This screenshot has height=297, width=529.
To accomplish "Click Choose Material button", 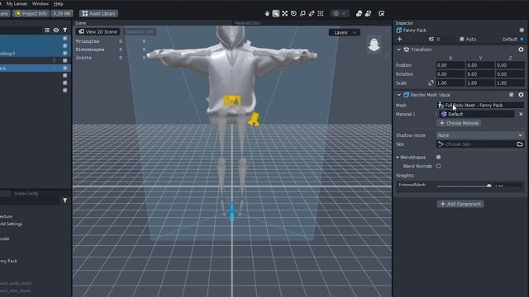I will (x=459, y=123).
